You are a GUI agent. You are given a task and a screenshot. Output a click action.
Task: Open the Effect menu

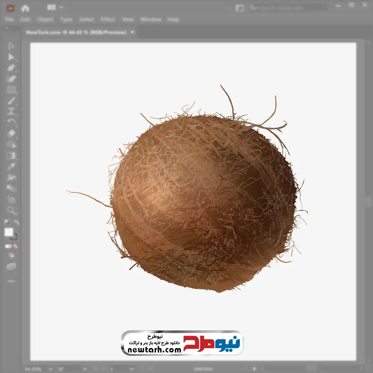click(x=108, y=19)
